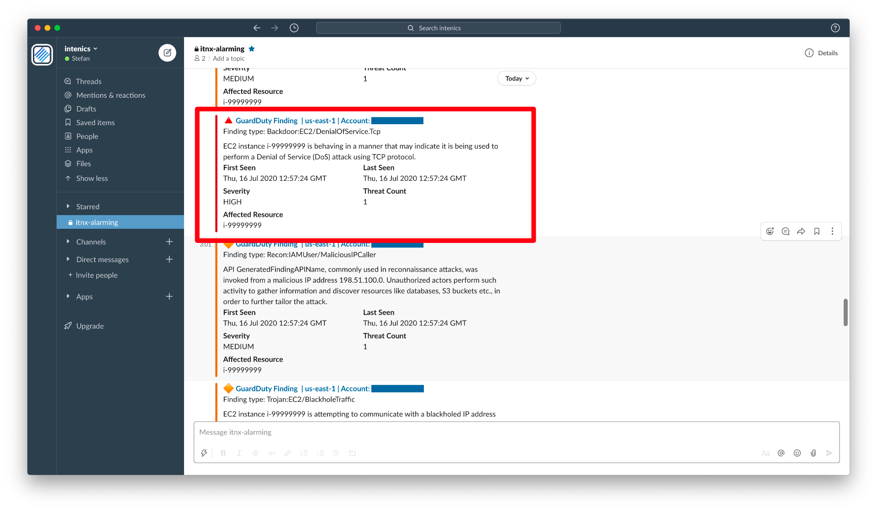
Task: Share the message with forward arrow
Action: [x=801, y=232]
